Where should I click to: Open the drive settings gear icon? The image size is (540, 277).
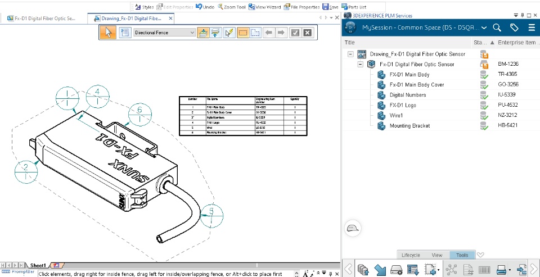click(397, 269)
